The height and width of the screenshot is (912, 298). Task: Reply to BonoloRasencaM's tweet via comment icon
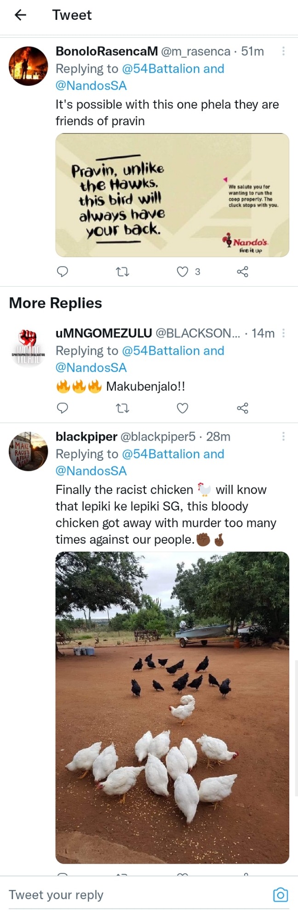pyautogui.click(x=62, y=271)
